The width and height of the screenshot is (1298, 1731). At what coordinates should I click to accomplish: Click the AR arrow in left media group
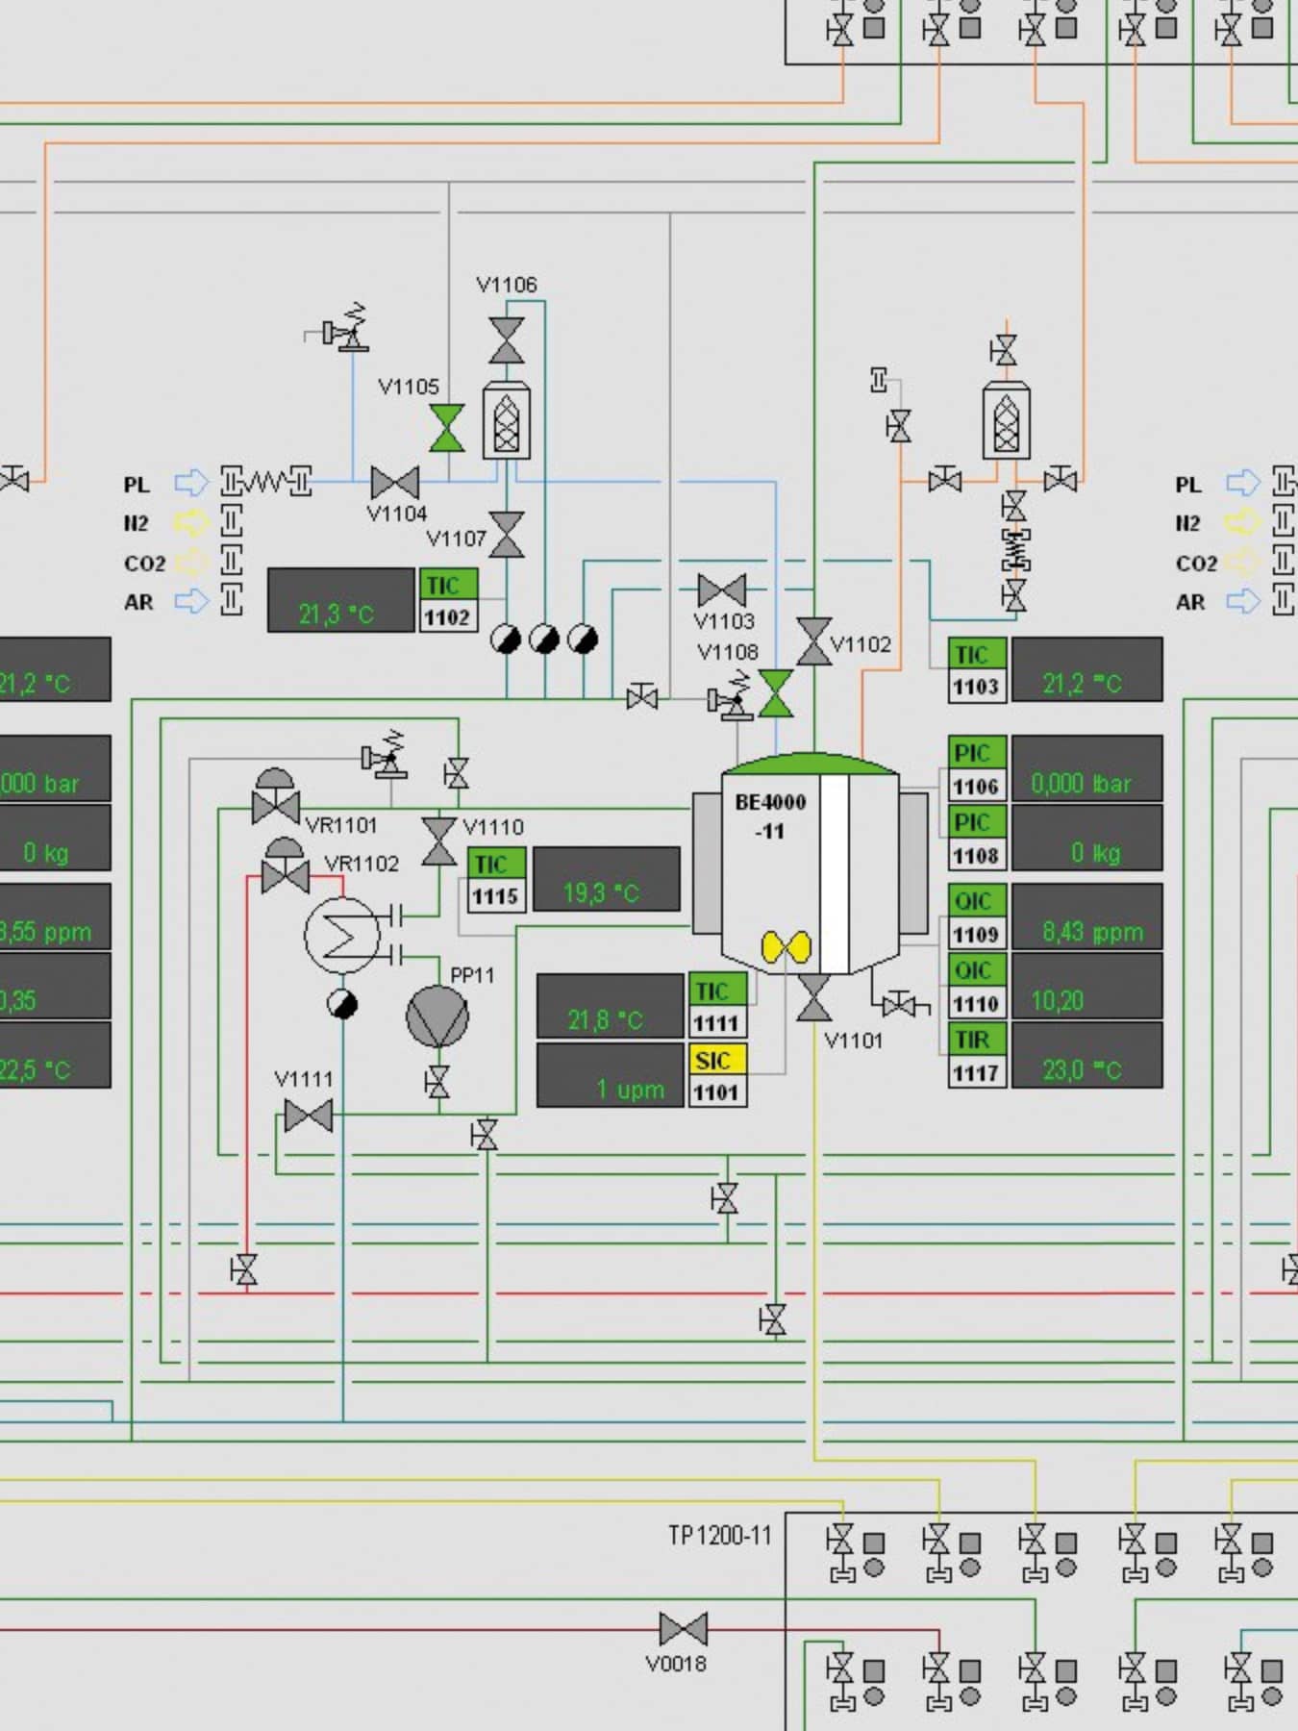[x=191, y=601]
